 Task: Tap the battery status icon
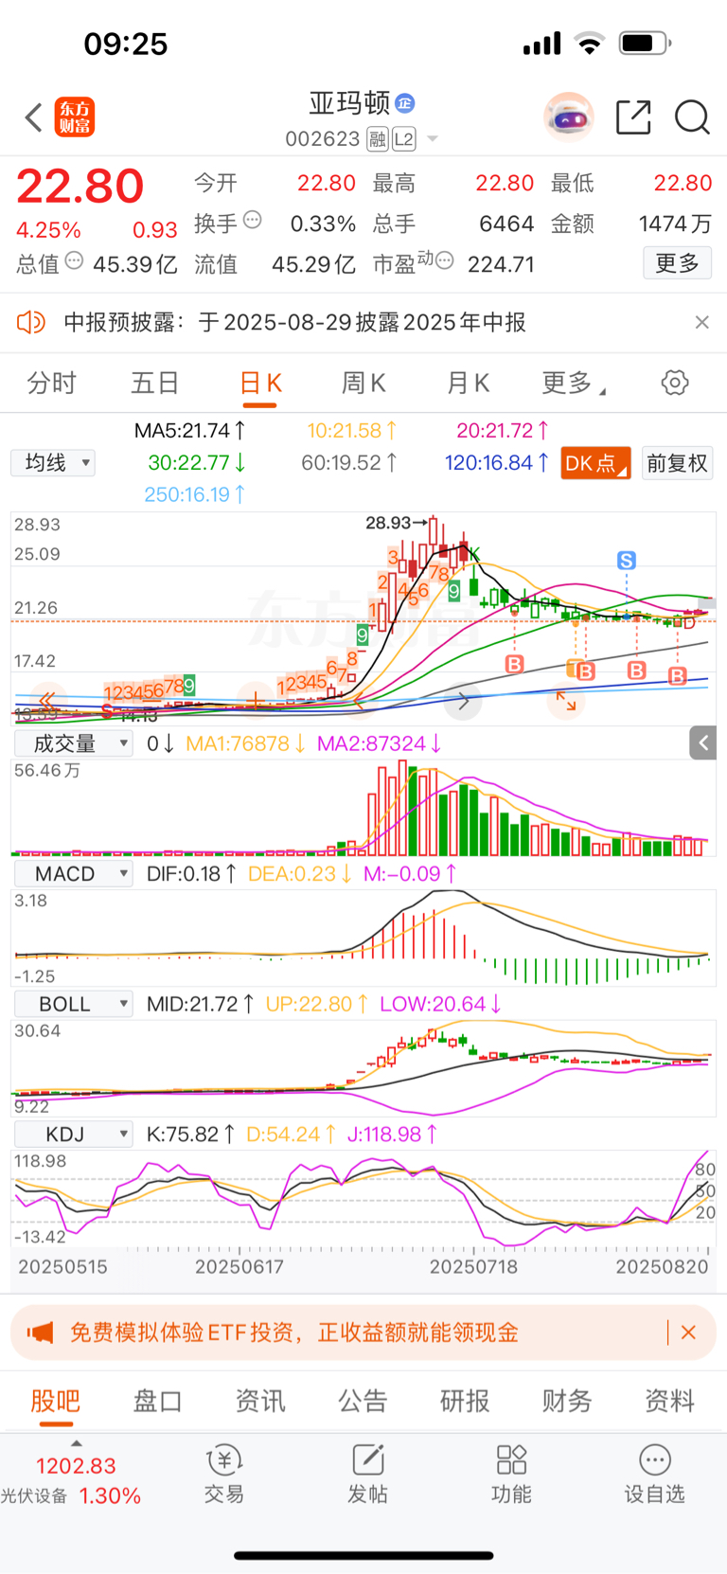(x=645, y=43)
